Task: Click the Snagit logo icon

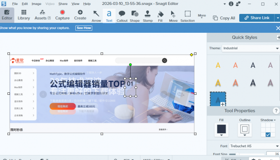Action: [x=4, y=4]
